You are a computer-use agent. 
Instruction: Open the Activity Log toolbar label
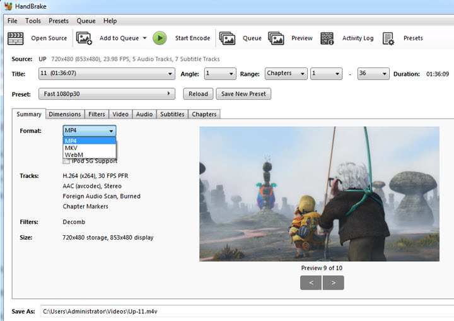tap(358, 38)
